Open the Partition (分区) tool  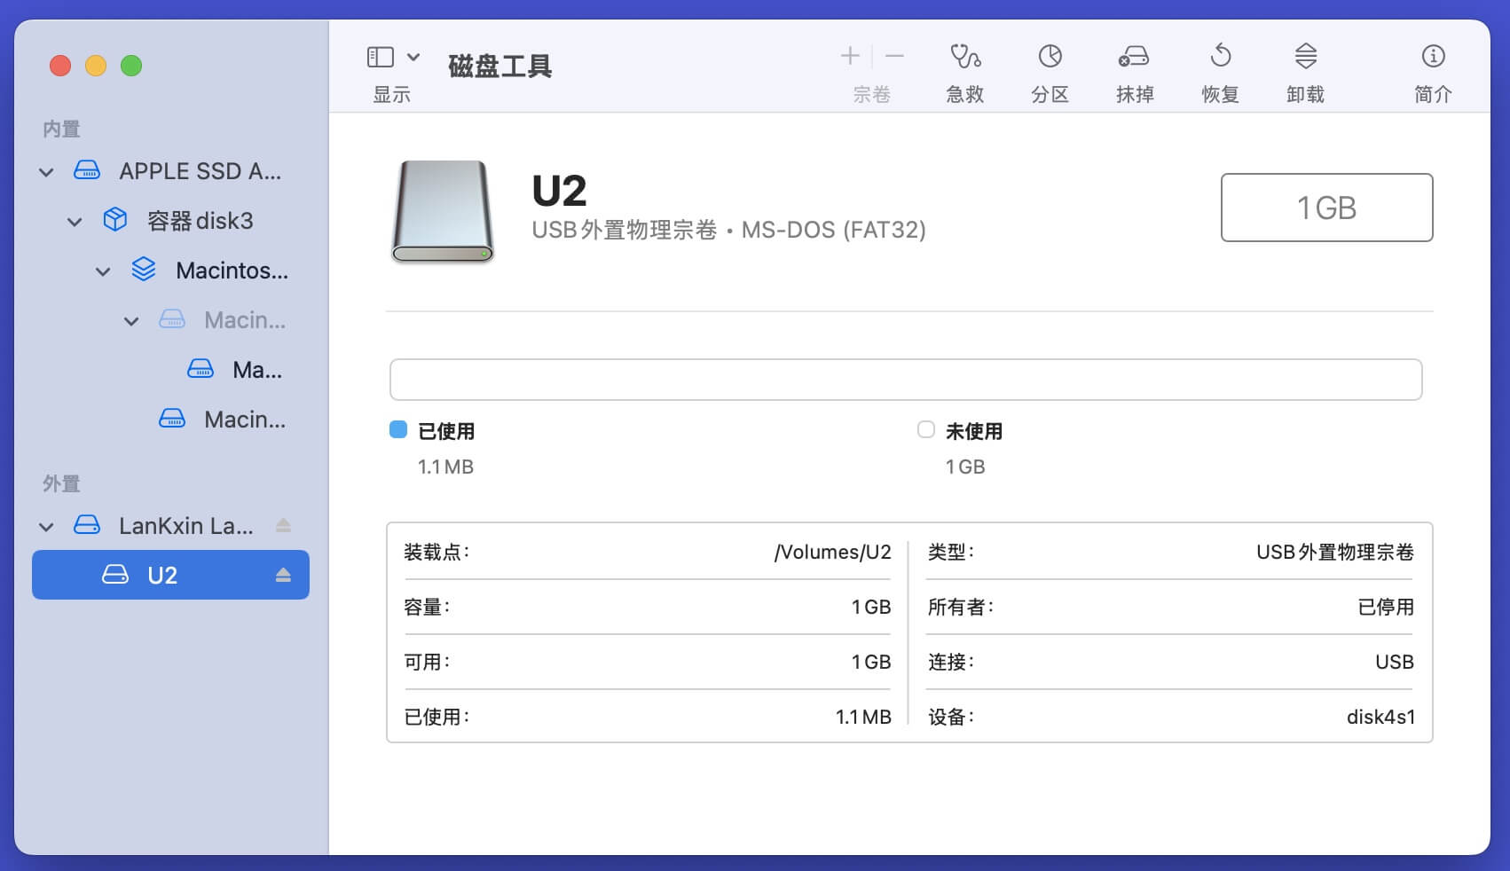pyautogui.click(x=1050, y=58)
